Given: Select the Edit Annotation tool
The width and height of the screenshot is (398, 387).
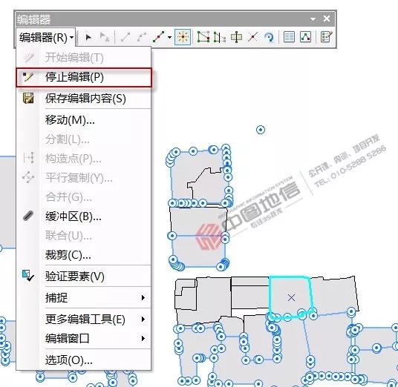Looking at the screenshot, I should point(104,37).
